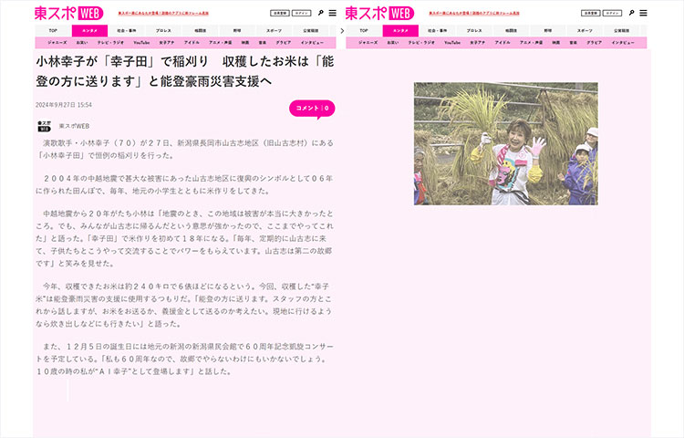The image size is (684, 438).
Task: Click the small 東スポWEB publisher icon below the article date
Action: coord(44,126)
